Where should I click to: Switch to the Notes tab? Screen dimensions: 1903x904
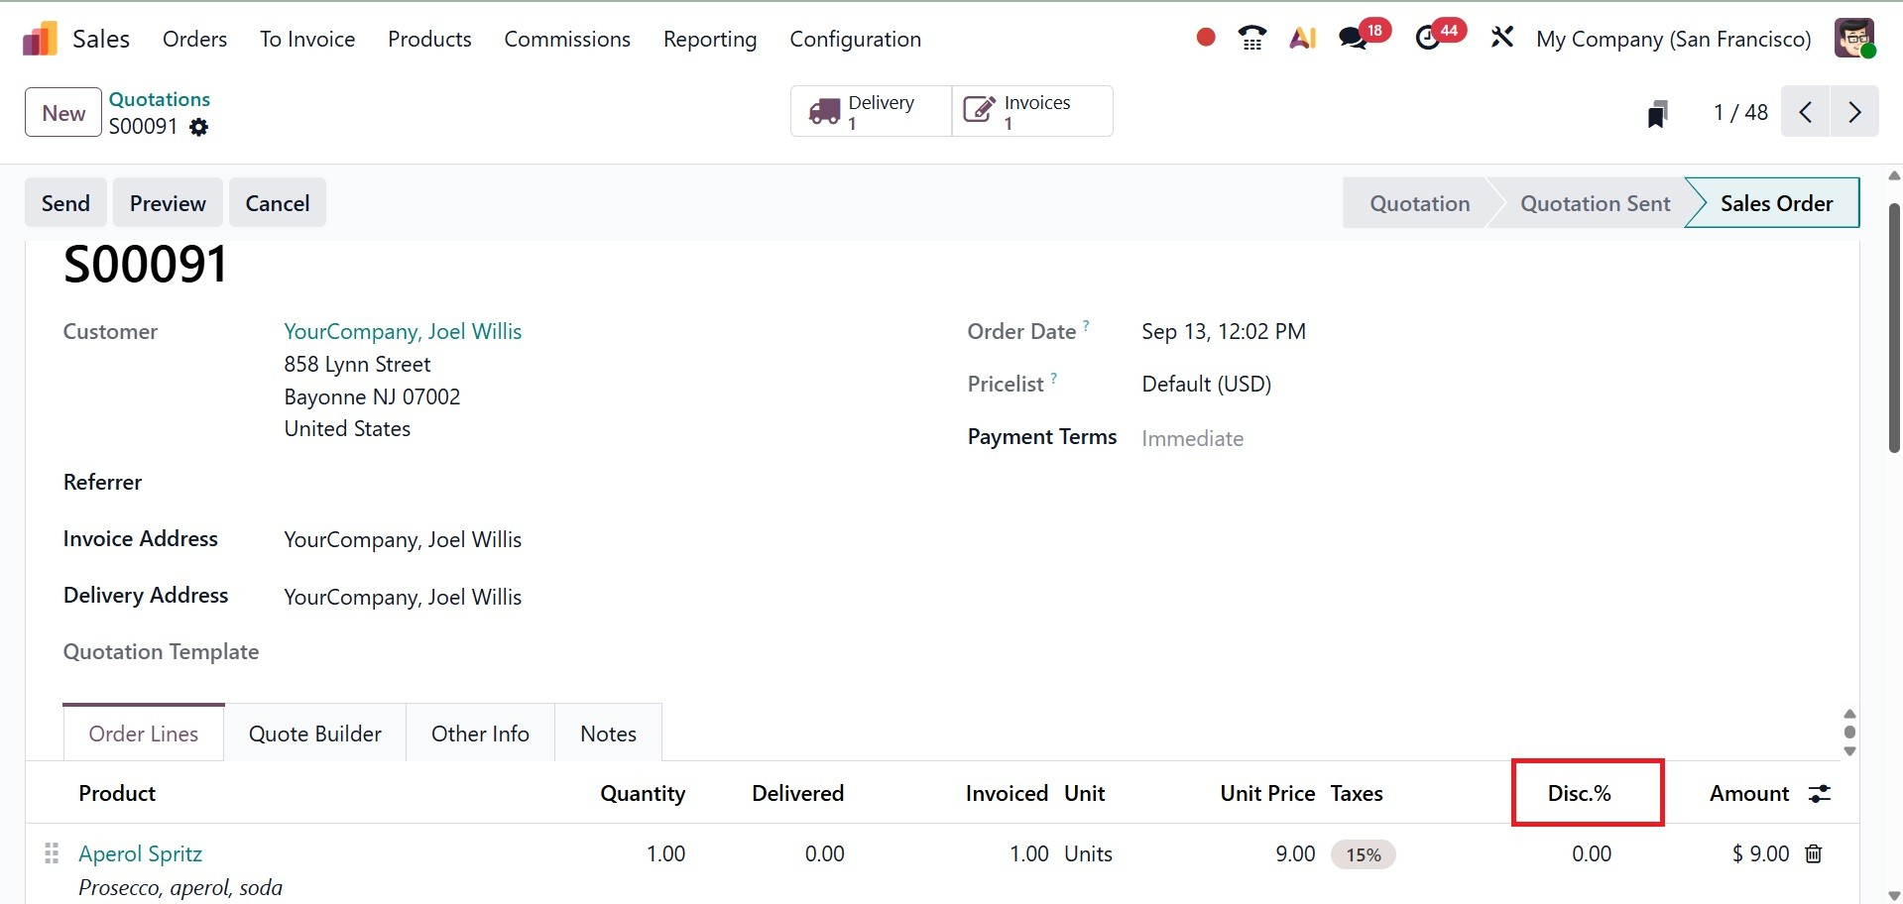(608, 734)
